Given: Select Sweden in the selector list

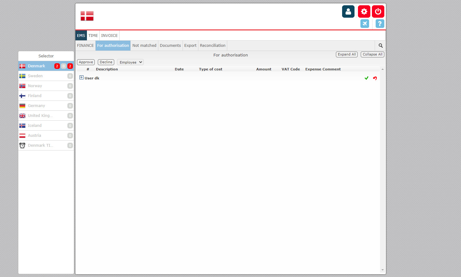Looking at the screenshot, I should [46, 76].
